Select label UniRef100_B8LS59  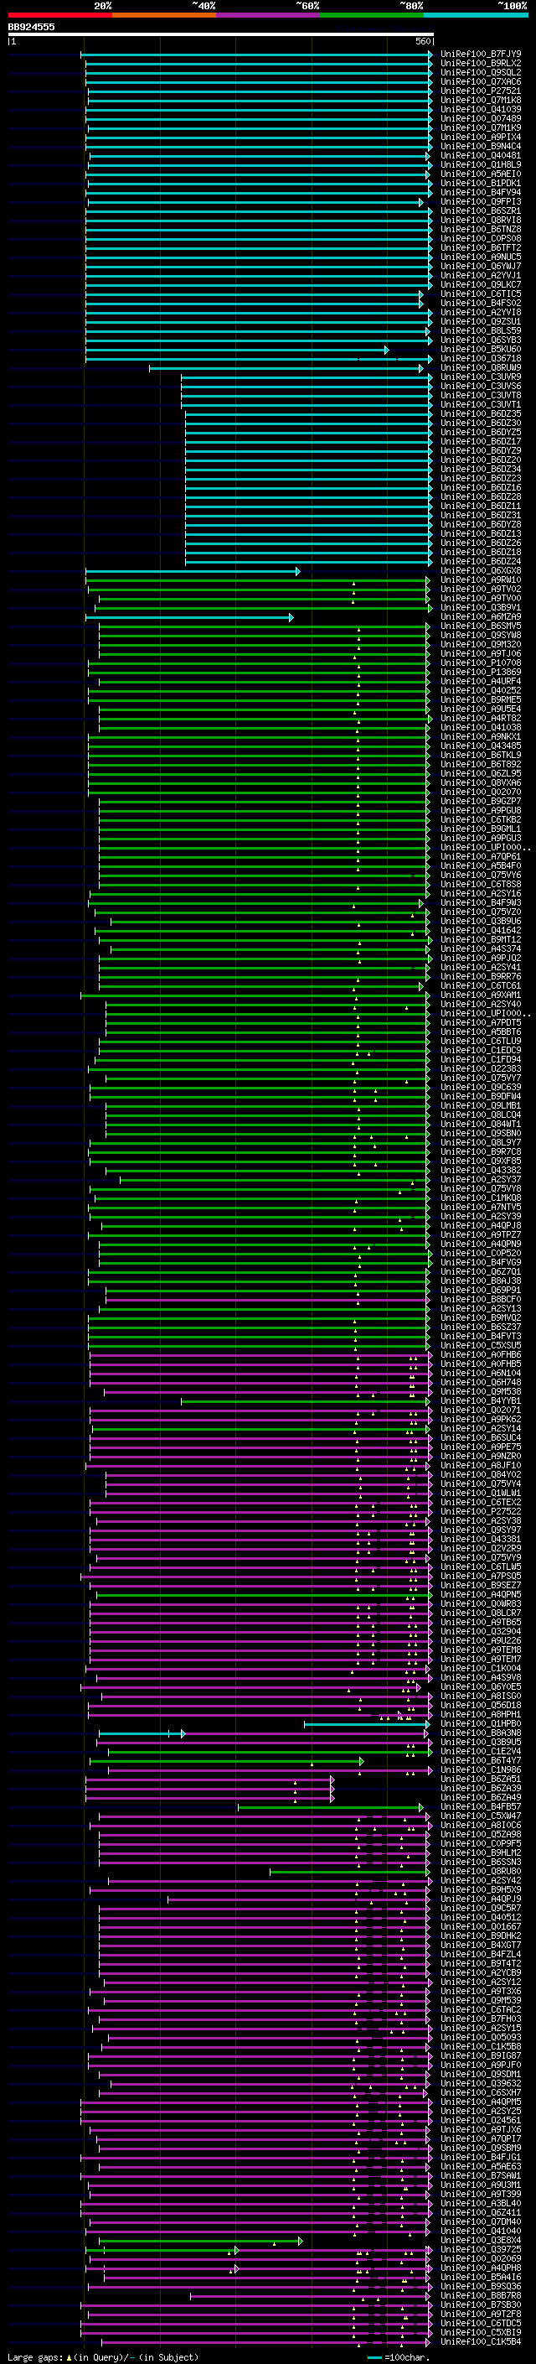481,330
